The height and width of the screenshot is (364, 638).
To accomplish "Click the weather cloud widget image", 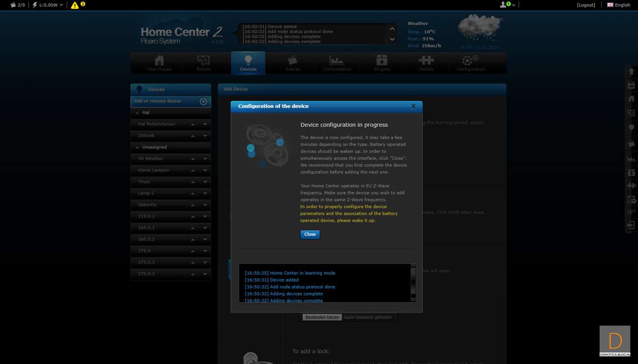I will coord(480,27).
